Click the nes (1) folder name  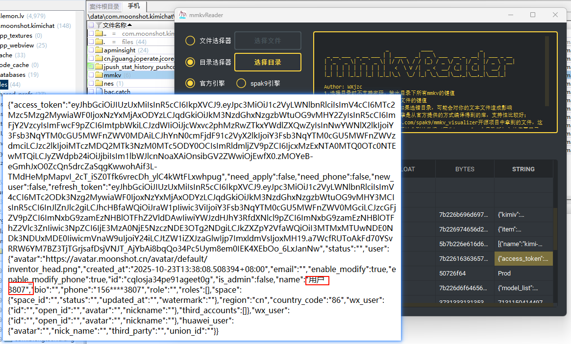[x=114, y=83]
